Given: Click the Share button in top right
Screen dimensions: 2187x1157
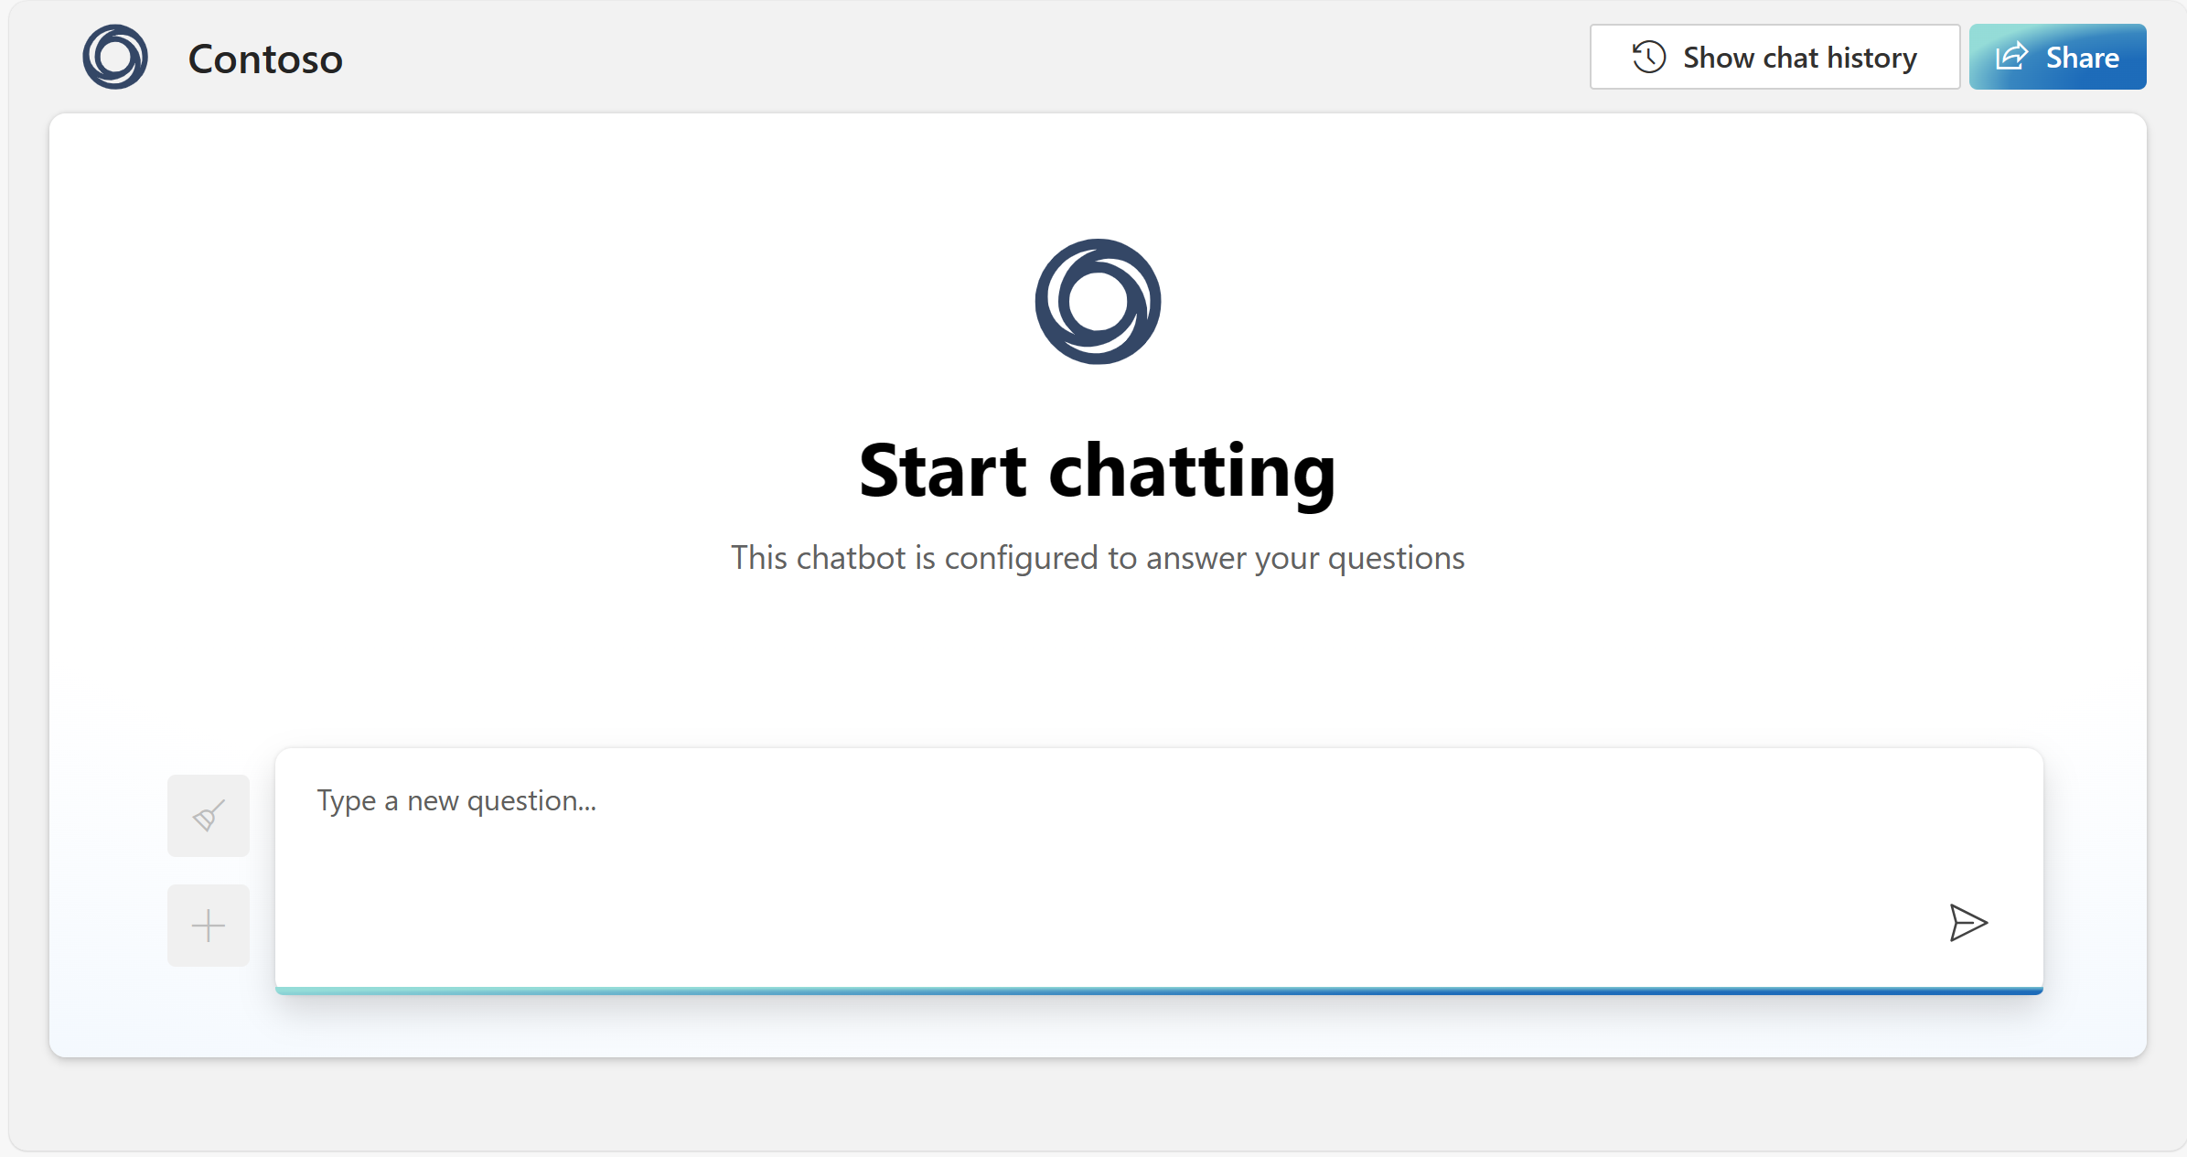Looking at the screenshot, I should click(x=2057, y=58).
